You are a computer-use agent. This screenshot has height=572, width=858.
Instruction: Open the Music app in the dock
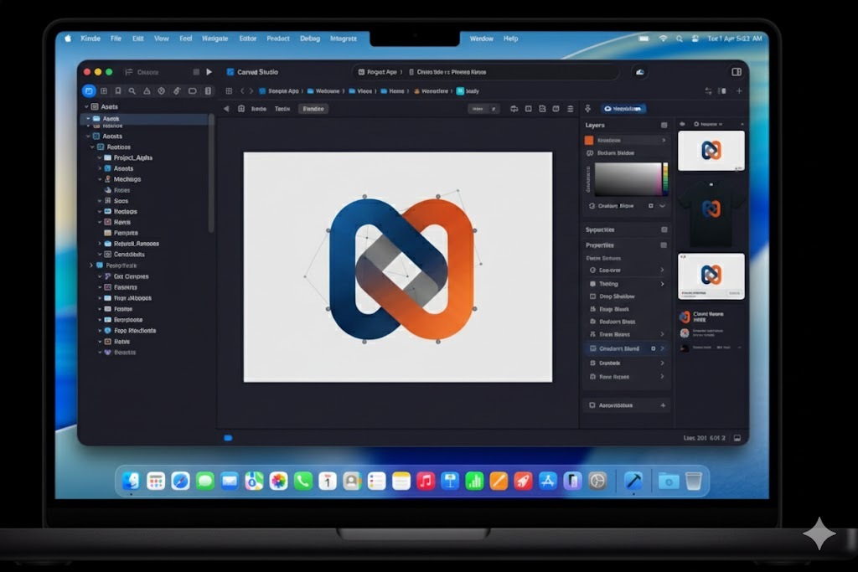[x=425, y=481]
